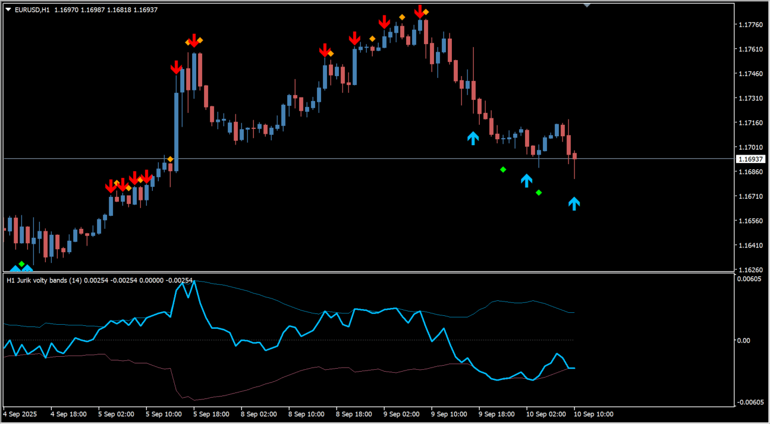Select the 1.17760 price scale label
This screenshot has width=770, height=424.
click(750, 25)
